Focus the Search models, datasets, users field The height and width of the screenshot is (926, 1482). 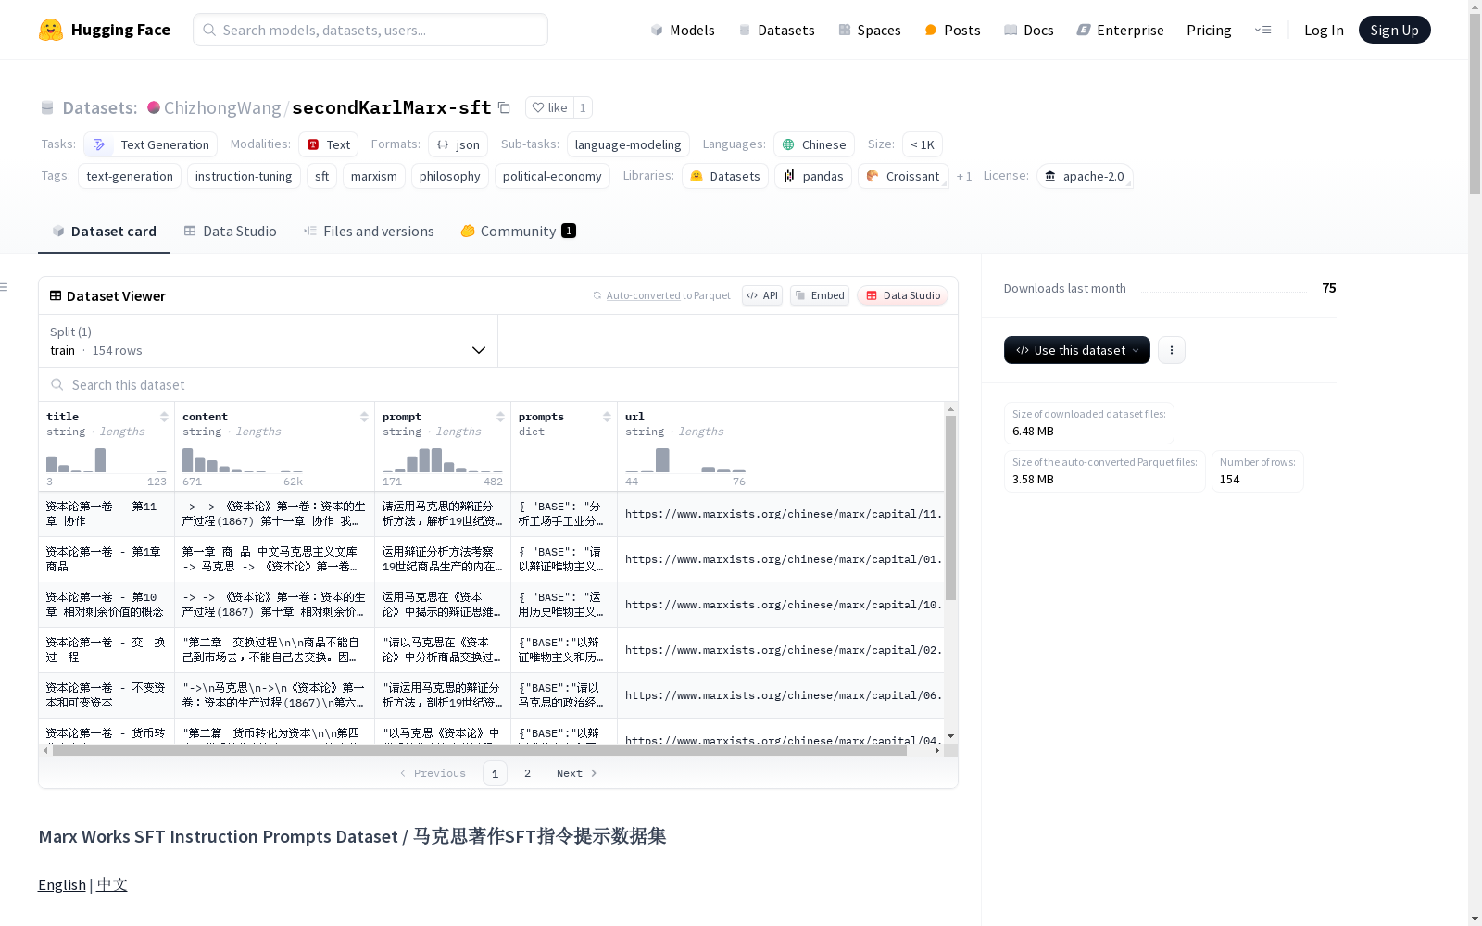click(x=370, y=30)
